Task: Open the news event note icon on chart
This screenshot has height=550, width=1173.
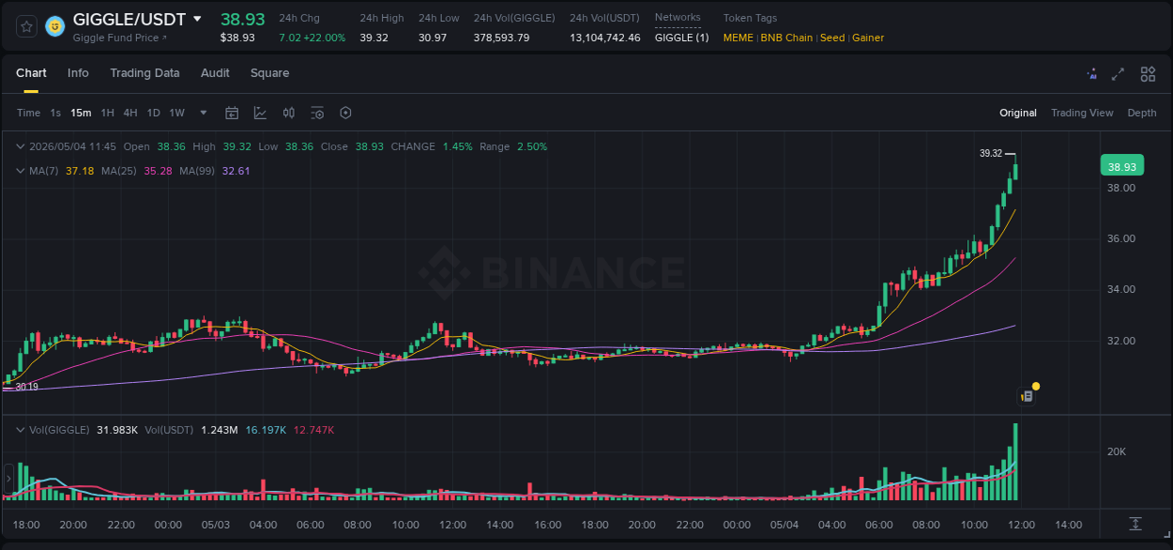Action: (x=1028, y=396)
